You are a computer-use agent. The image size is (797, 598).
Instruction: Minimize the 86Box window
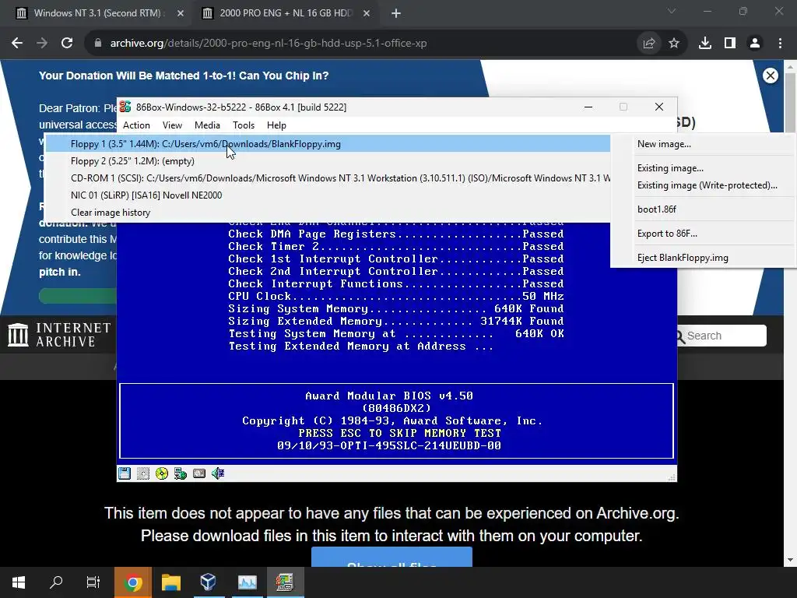[x=588, y=107]
